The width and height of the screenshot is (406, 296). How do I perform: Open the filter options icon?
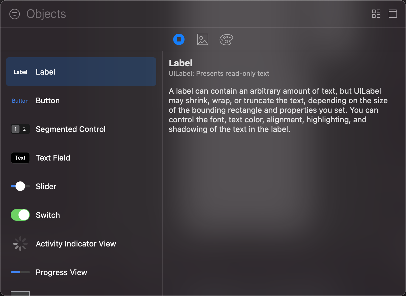[14, 14]
